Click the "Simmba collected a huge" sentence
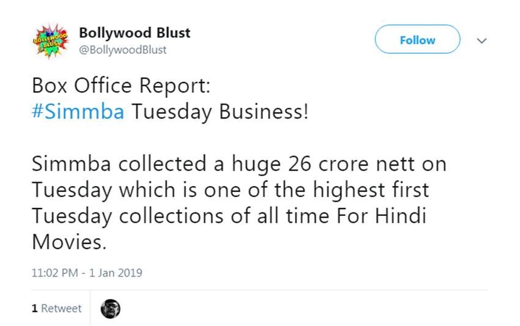520x326 pixels. tap(145, 165)
